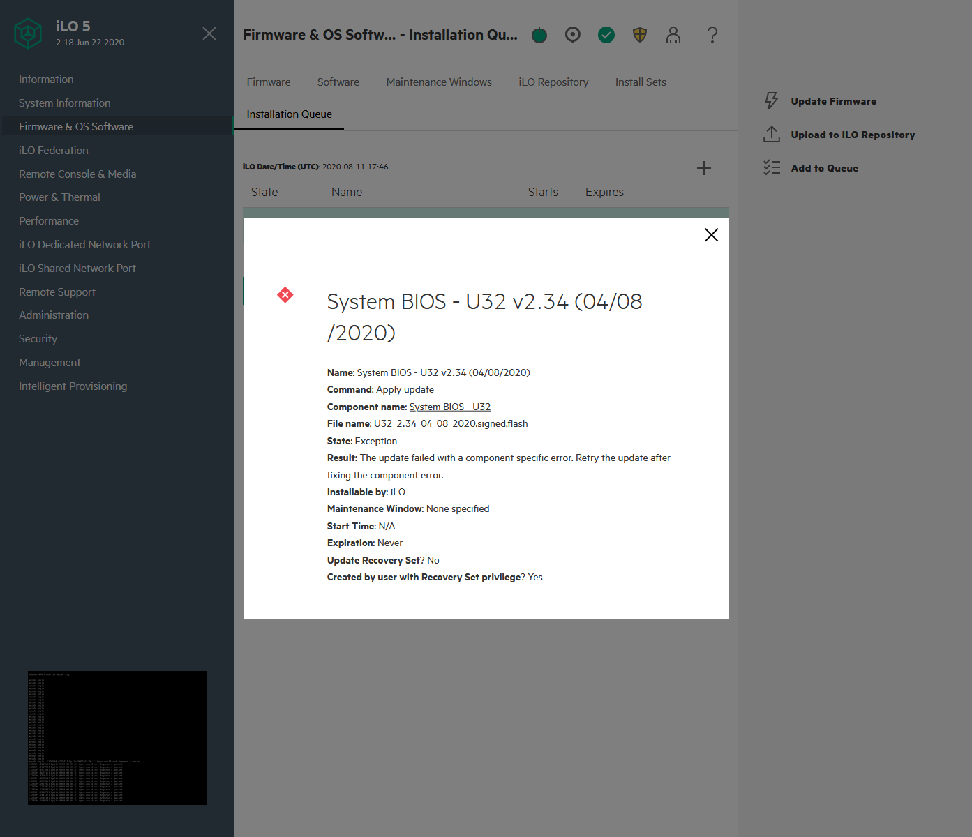The image size is (972, 837).
Task: Open the green system health checkmark icon
Action: [x=606, y=35]
